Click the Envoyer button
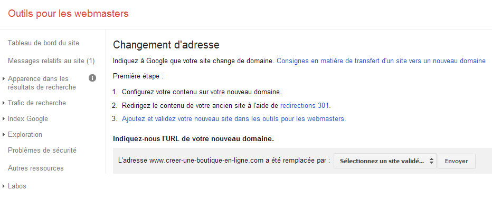492x200 pixels. tap(457, 161)
